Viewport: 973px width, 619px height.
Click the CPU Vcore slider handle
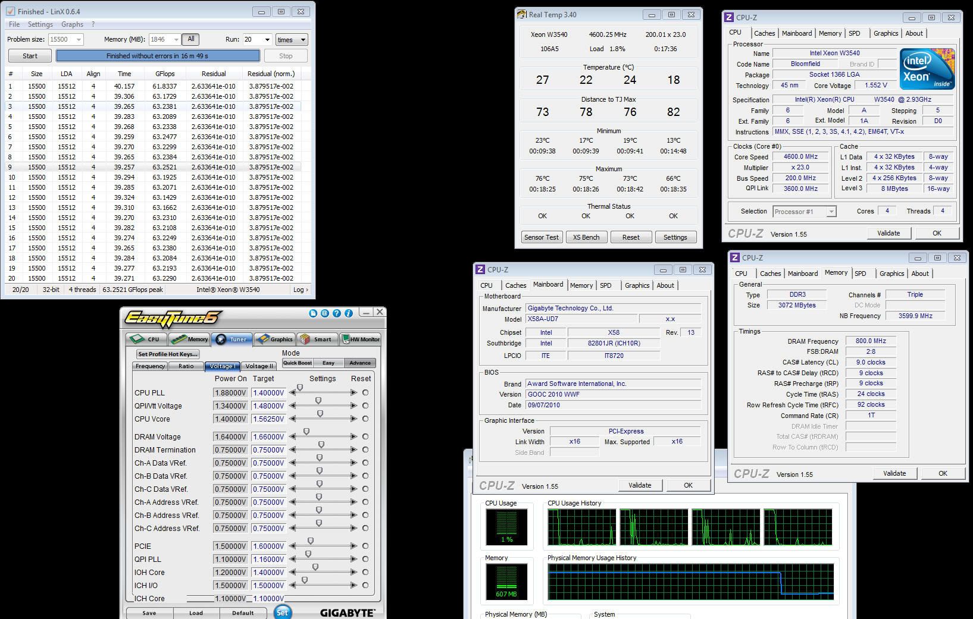[320, 414]
